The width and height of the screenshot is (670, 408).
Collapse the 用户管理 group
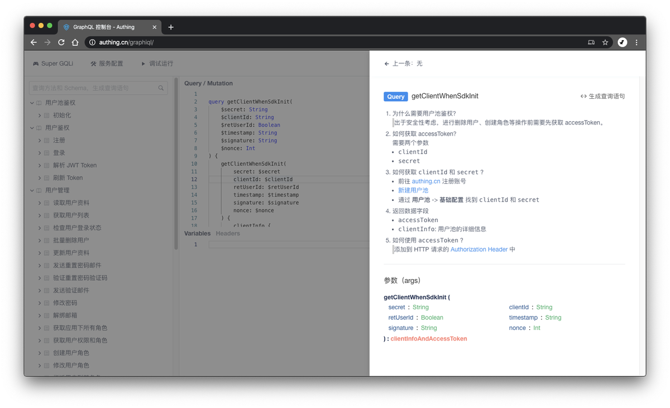32,190
